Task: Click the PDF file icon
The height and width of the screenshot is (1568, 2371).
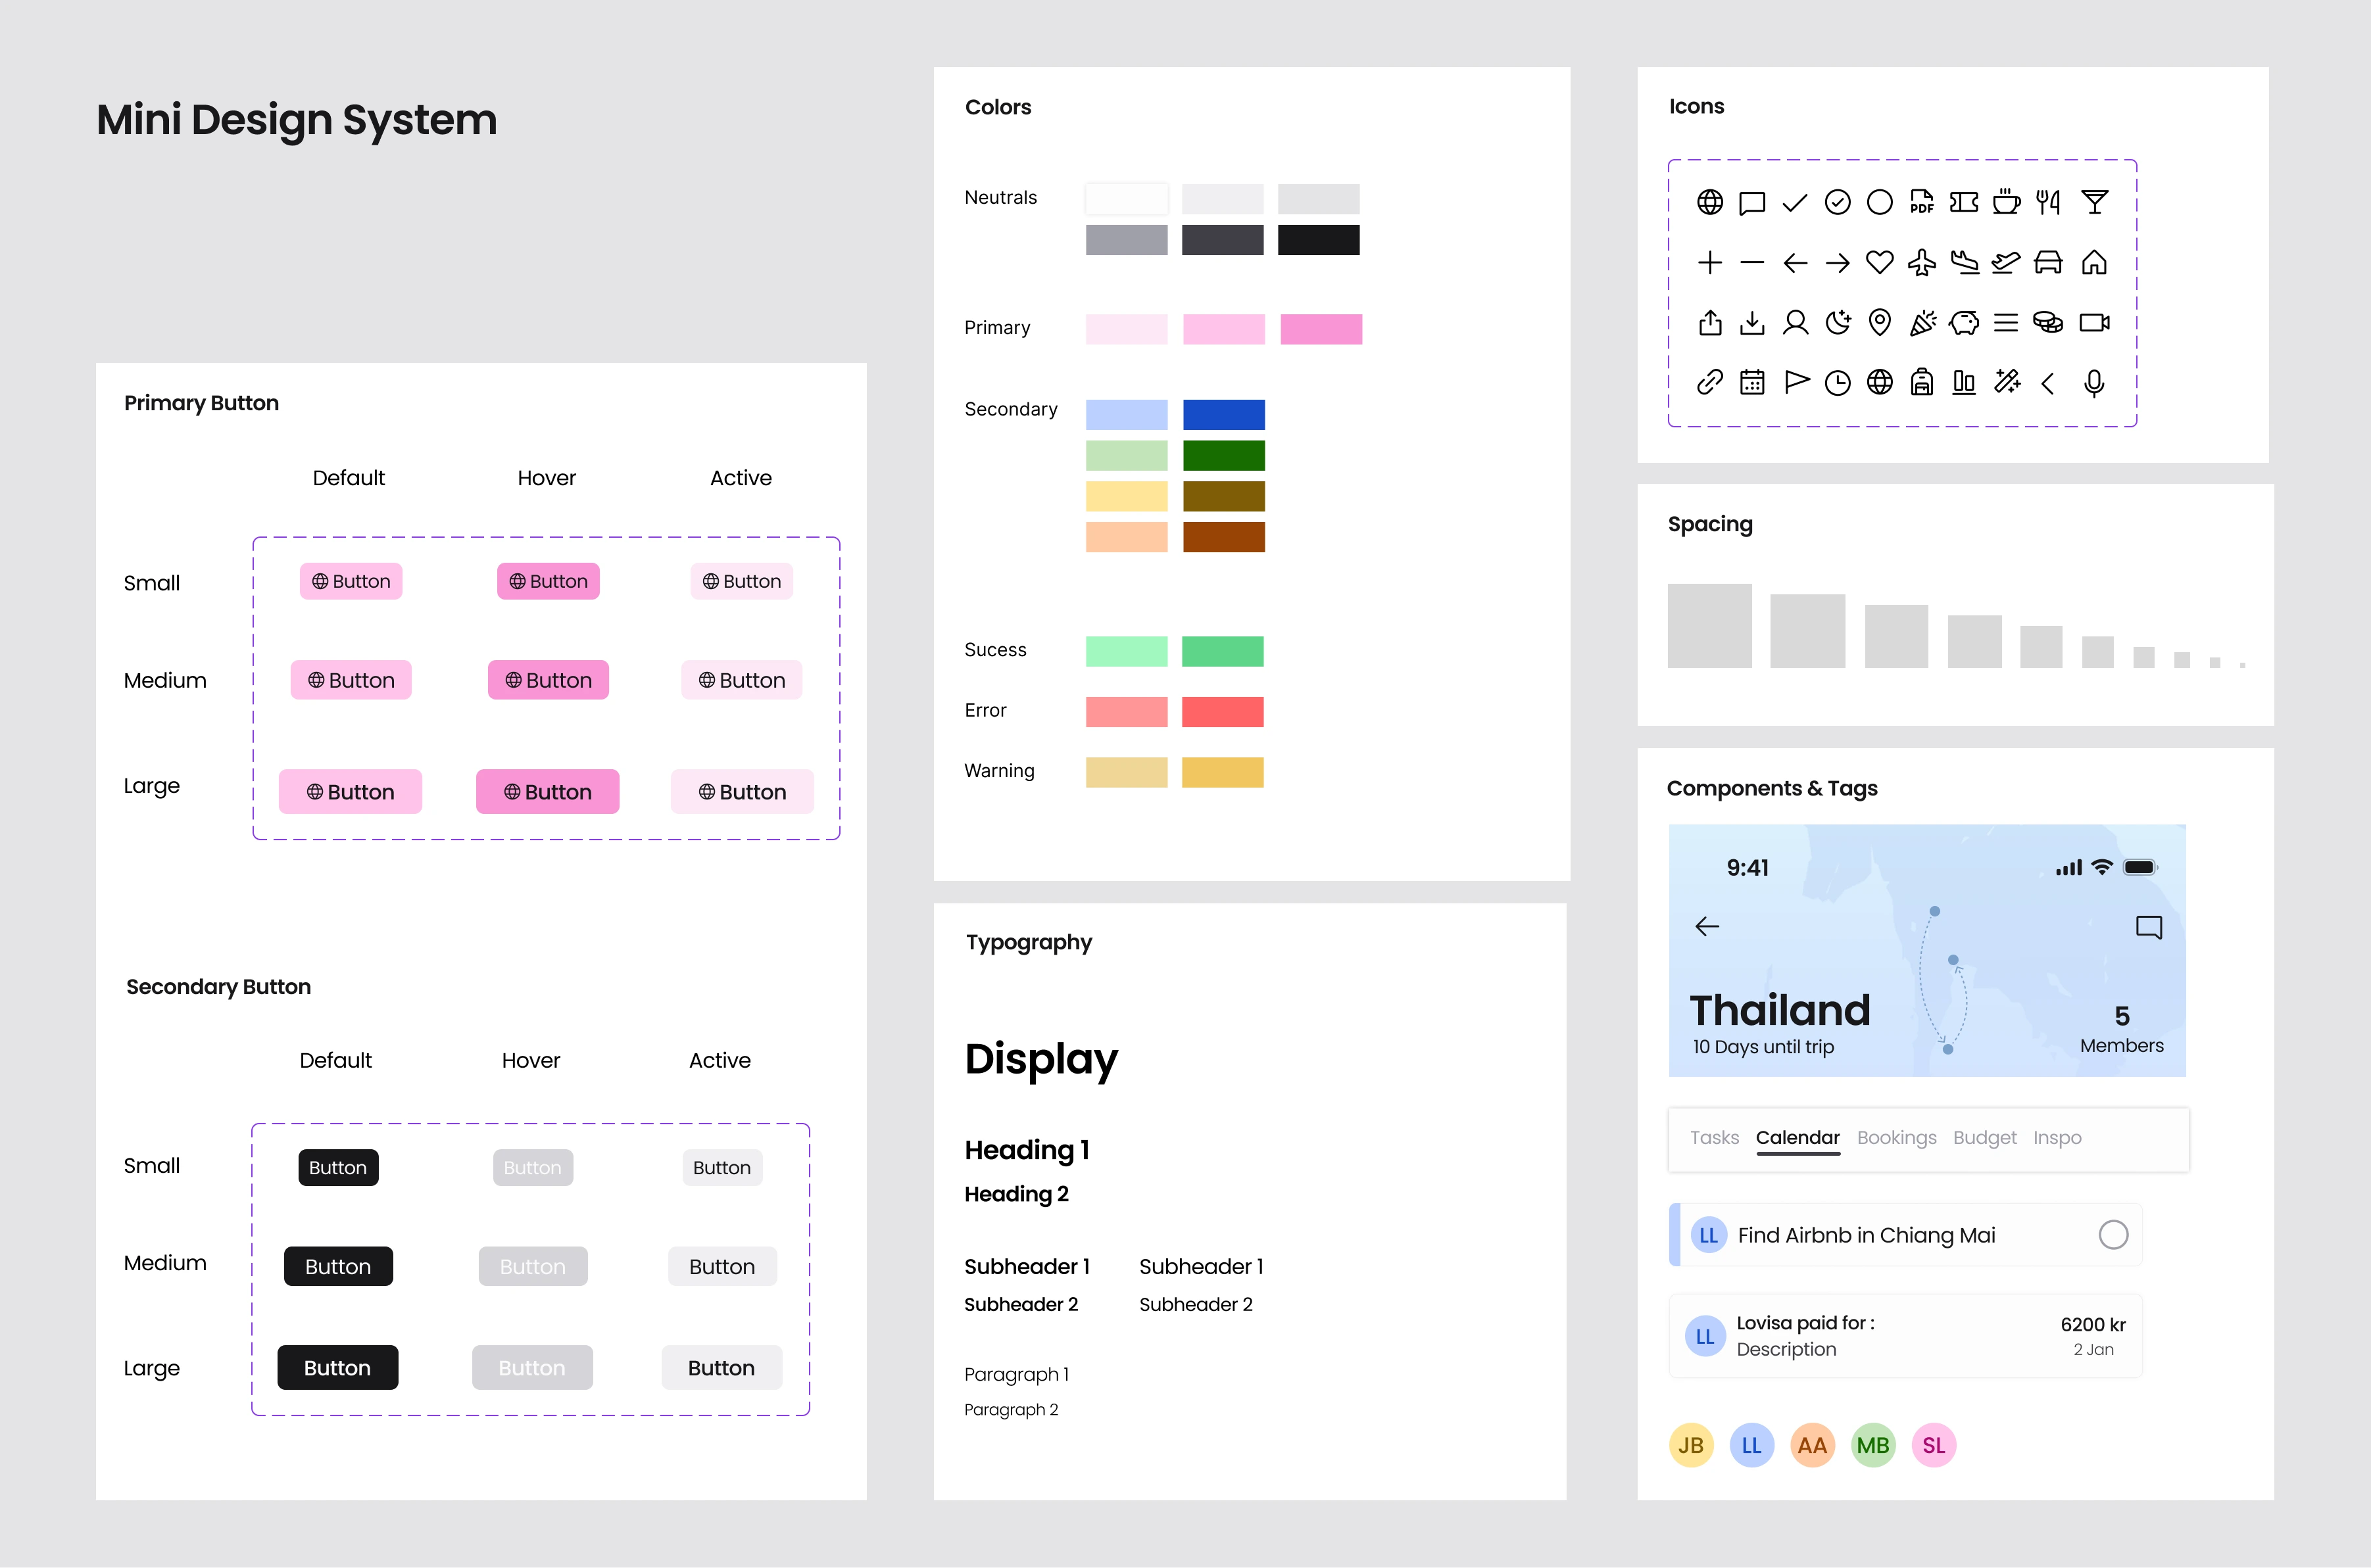Action: 1921,202
